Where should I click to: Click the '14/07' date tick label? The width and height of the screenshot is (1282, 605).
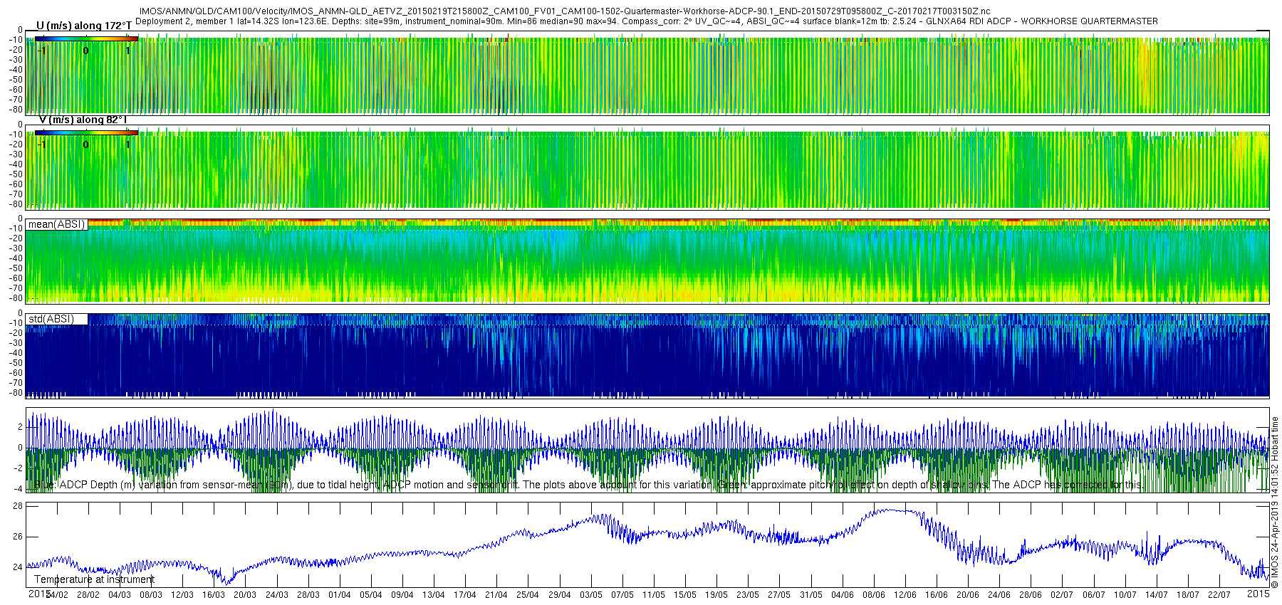pos(1157,595)
